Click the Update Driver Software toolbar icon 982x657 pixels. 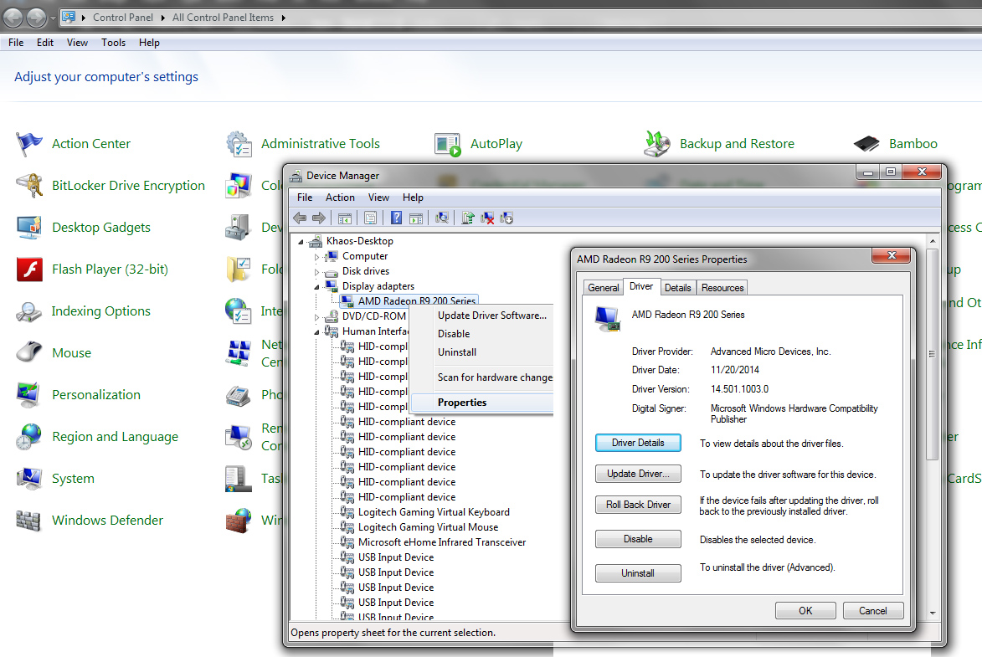(x=468, y=218)
